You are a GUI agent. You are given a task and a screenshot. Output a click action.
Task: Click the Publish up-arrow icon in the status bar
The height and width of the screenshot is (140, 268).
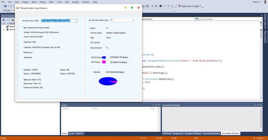(254, 138)
